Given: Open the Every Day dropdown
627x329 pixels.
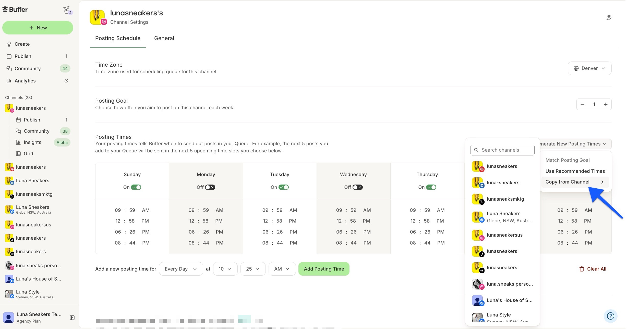Looking at the screenshot, I should click(x=181, y=269).
